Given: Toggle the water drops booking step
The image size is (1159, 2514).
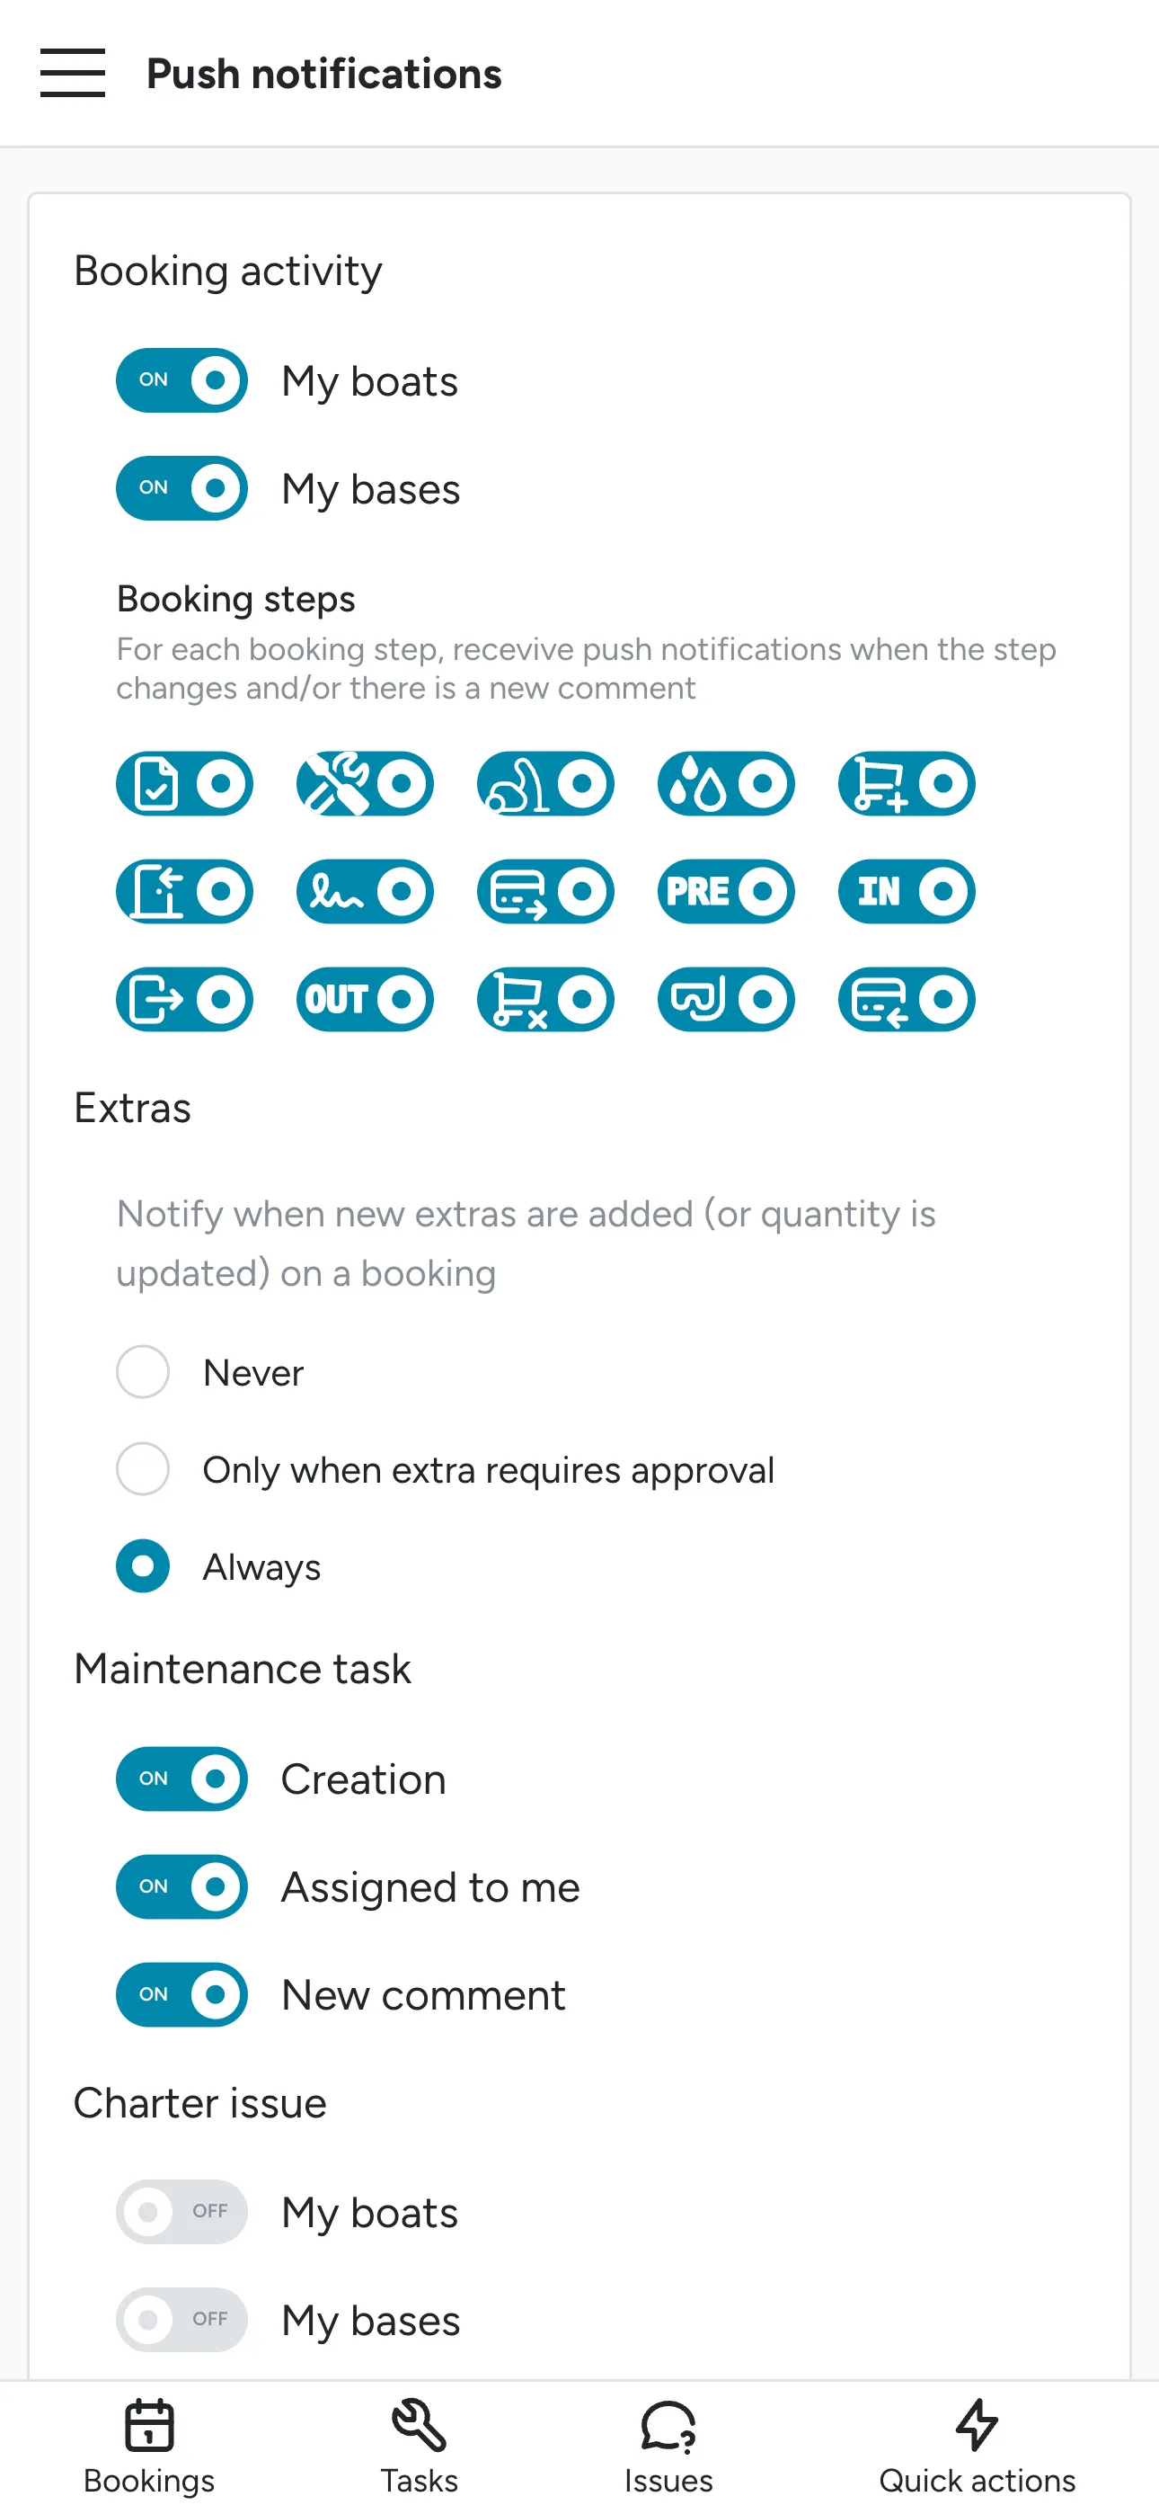Looking at the screenshot, I should click(x=726, y=784).
